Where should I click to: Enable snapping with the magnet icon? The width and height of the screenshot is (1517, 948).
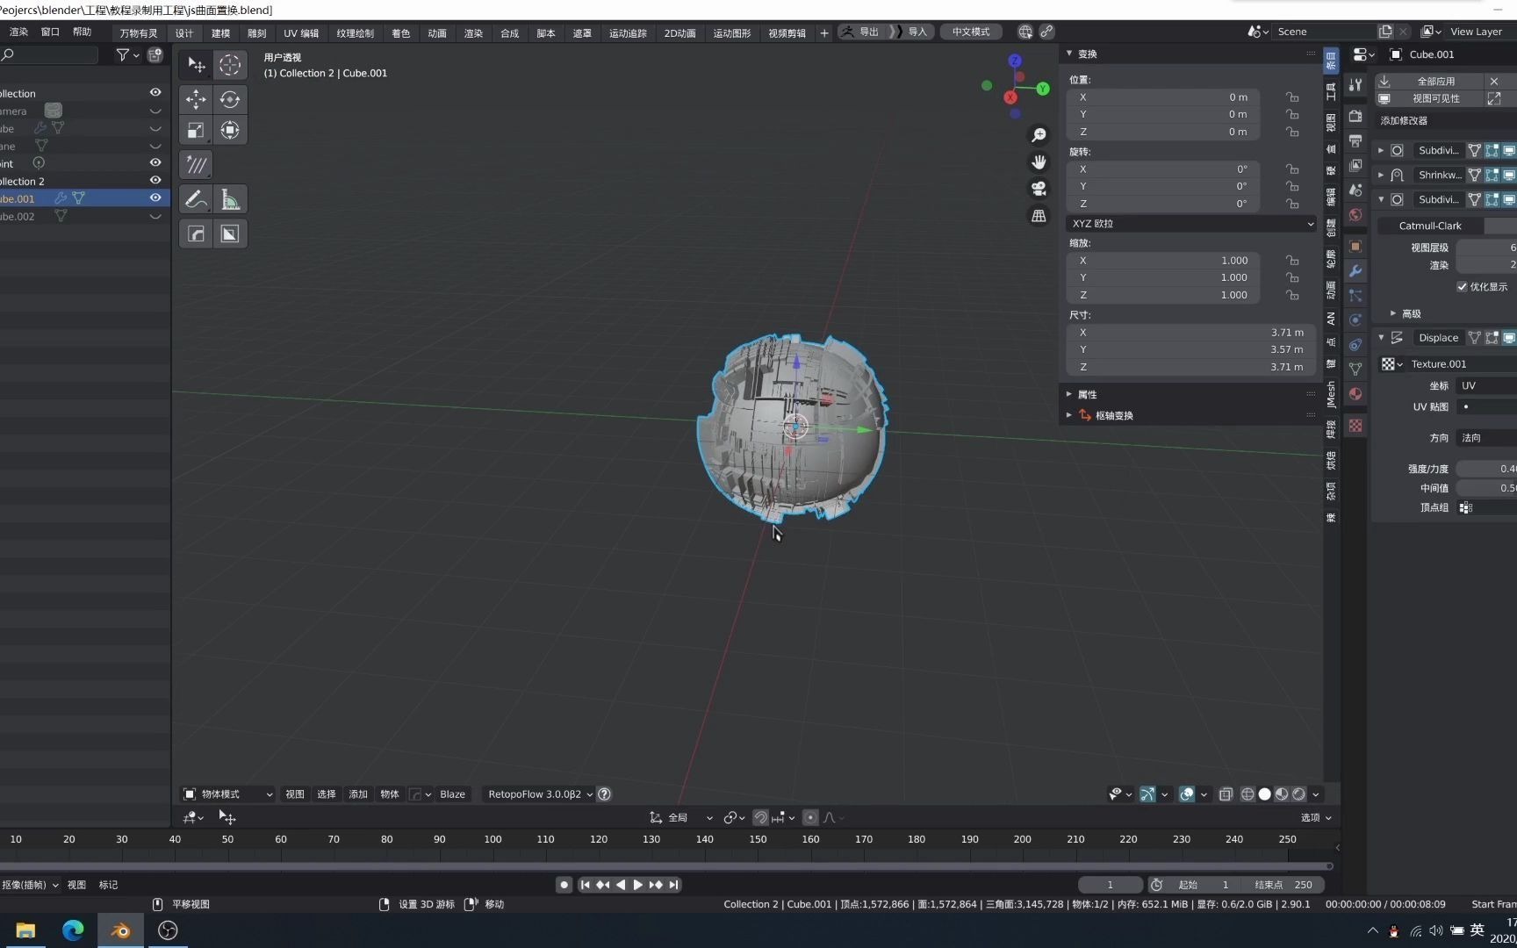click(760, 817)
